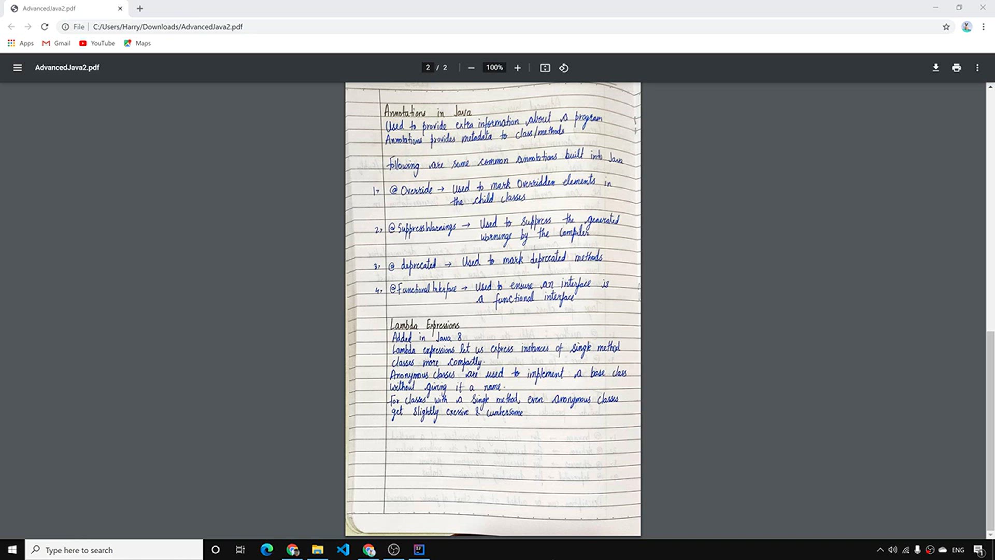Open Cortana from the taskbar
Screen dimensions: 995x560
(x=216, y=550)
